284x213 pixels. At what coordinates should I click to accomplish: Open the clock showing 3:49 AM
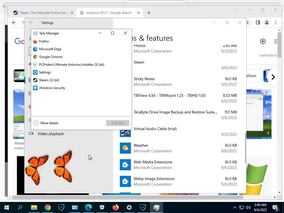click(260, 207)
